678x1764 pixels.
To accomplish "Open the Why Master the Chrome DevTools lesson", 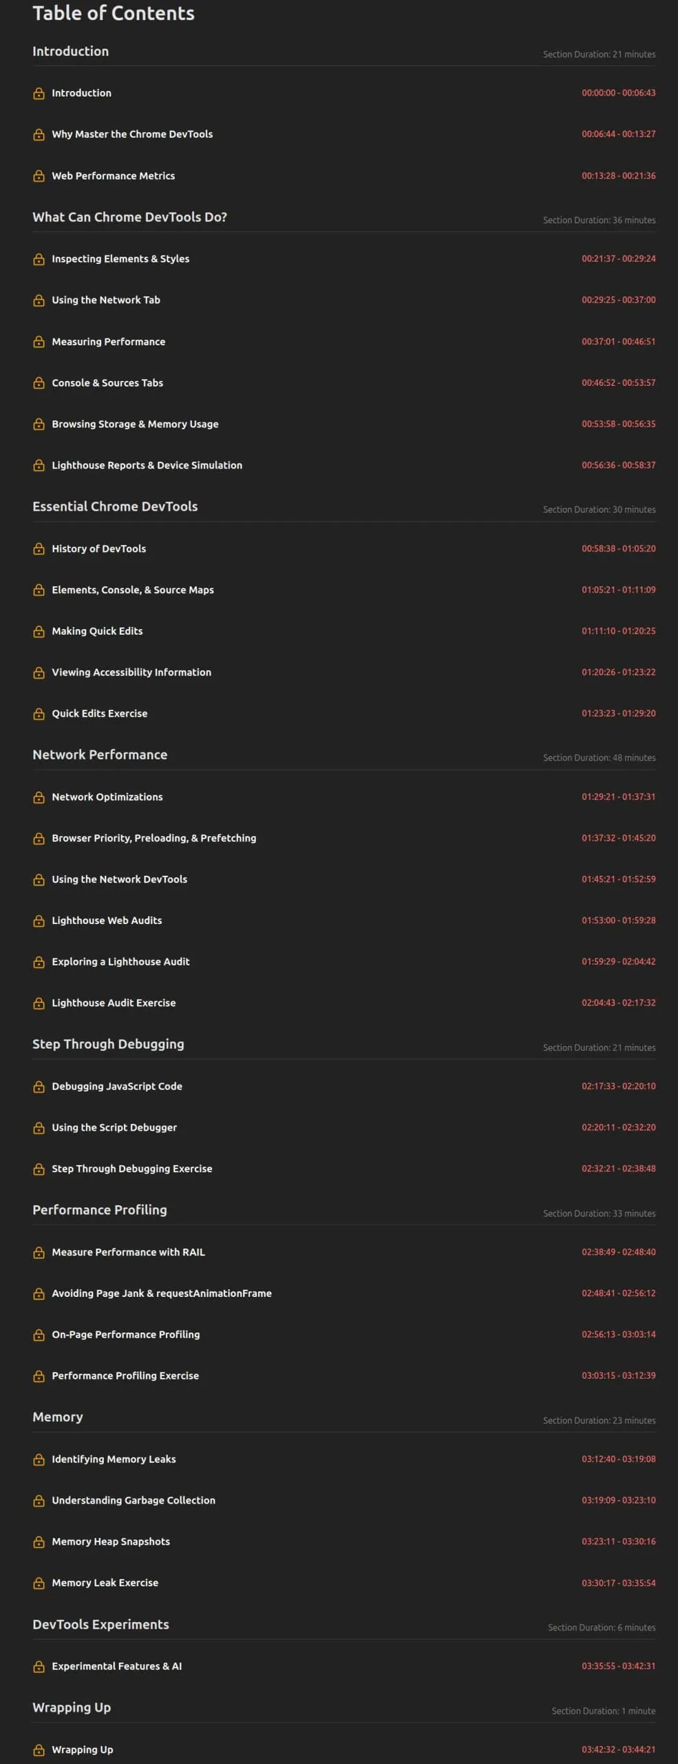I will [x=132, y=134].
